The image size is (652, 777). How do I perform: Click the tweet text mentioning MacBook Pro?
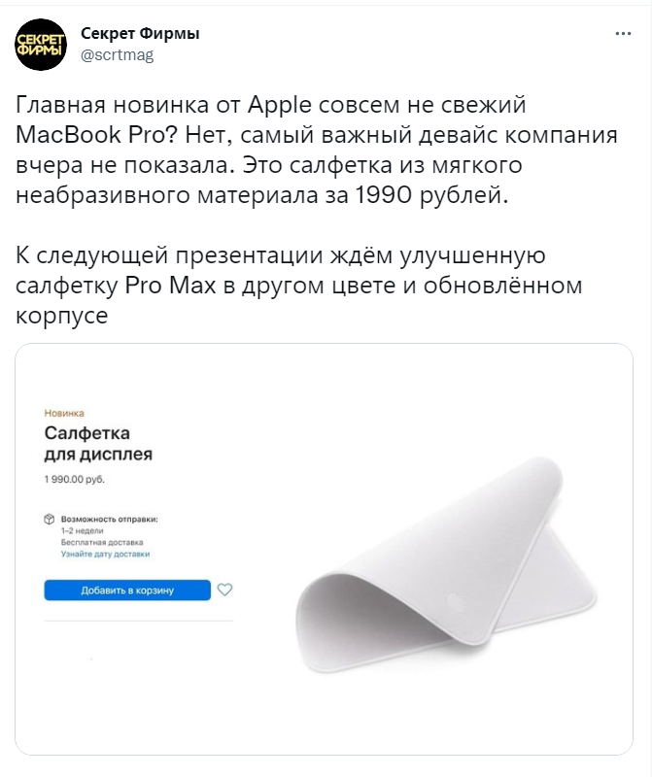pos(317,150)
